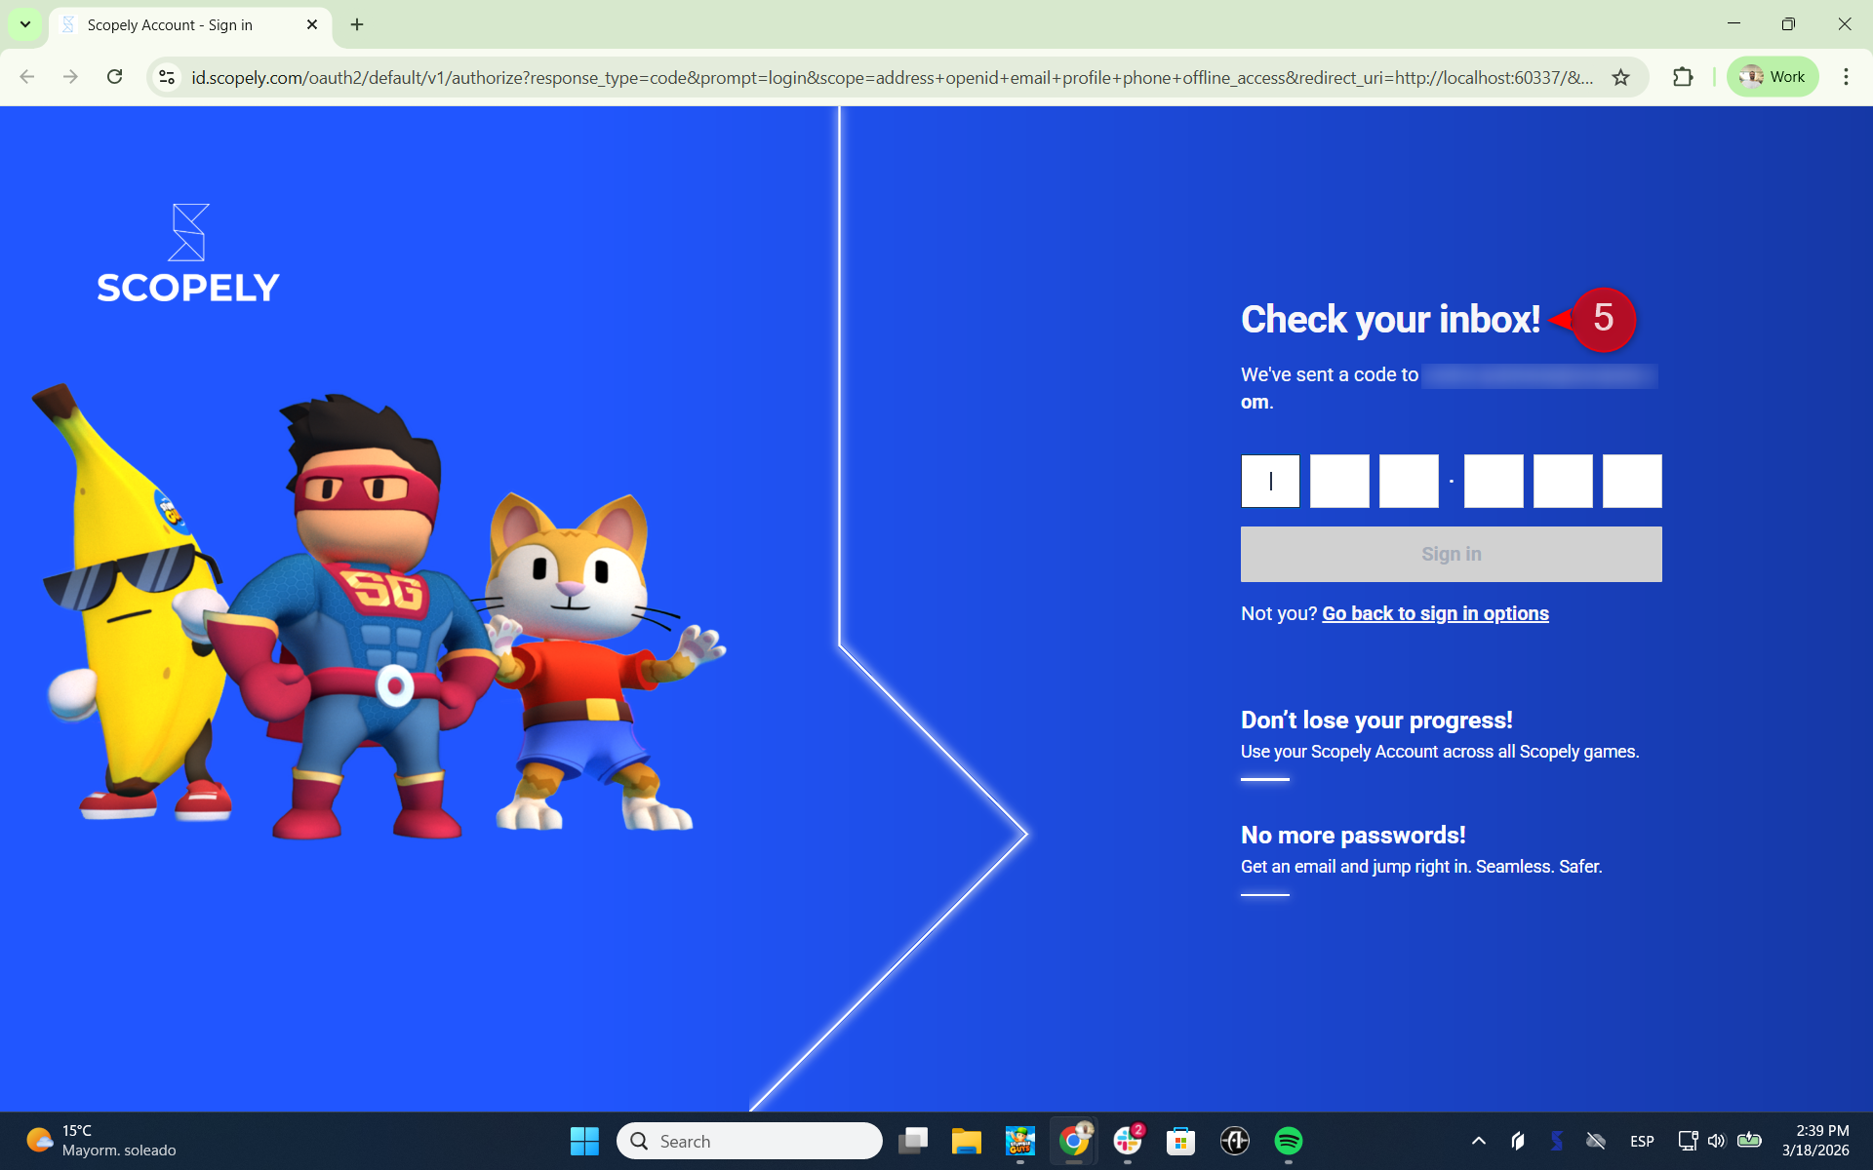Image resolution: width=1873 pixels, height=1170 pixels.
Task: Open Spotify from the taskbar
Action: 1288,1140
